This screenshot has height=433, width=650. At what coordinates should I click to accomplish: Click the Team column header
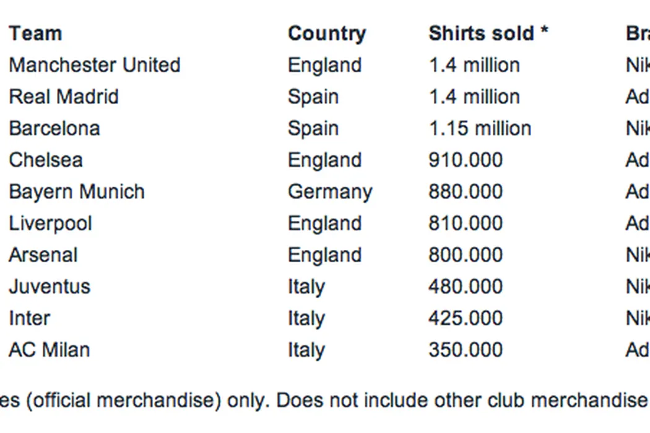[35, 33]
